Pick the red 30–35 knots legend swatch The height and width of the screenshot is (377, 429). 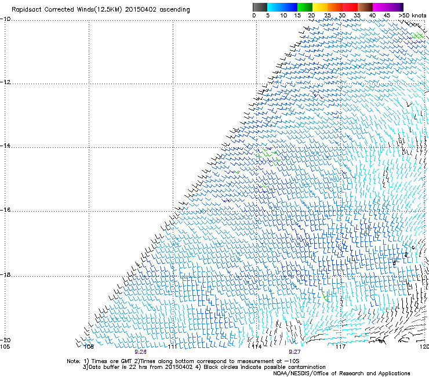coord(350,7)
